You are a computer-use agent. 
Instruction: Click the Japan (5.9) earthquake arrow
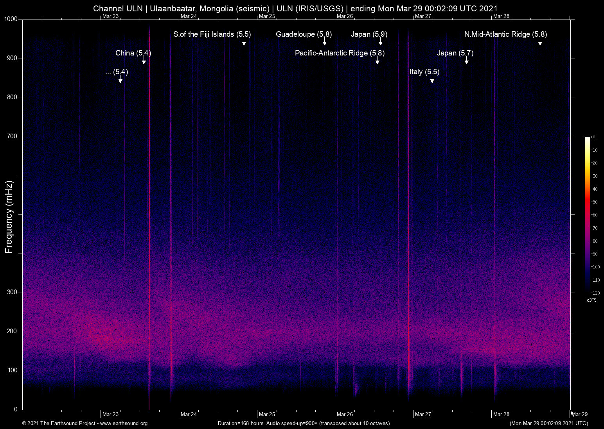380,43
